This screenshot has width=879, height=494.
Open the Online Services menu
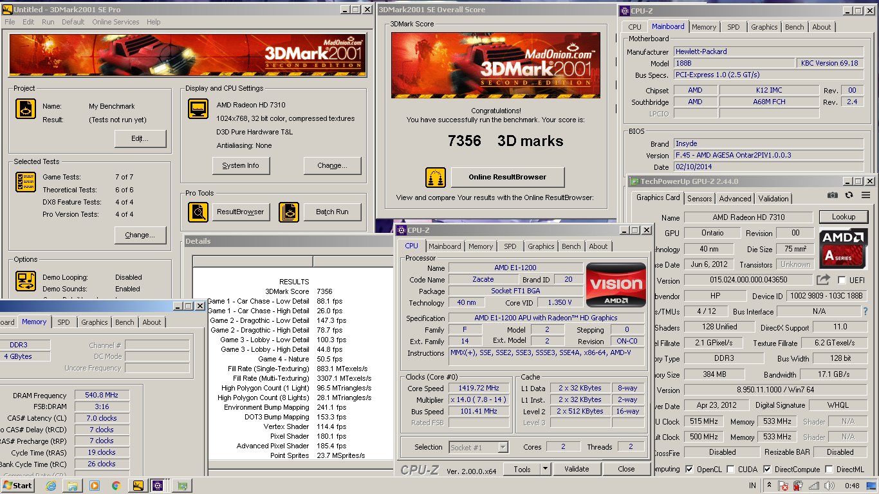click(x=115, y=22)
